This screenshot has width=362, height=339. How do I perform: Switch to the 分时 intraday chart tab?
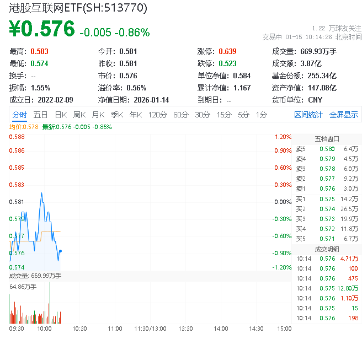click(19, 115)
